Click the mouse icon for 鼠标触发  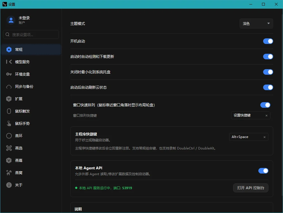[9, 111]
